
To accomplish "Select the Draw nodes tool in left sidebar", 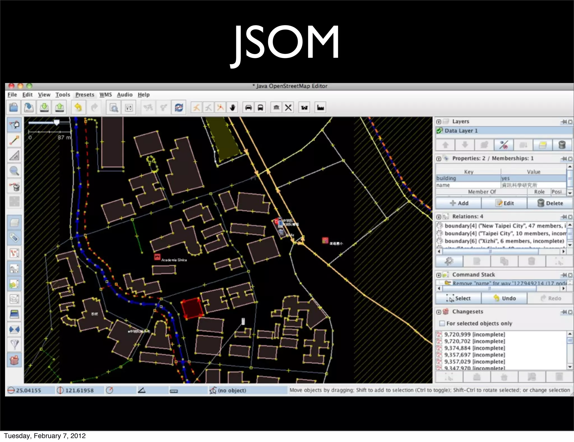I will 14,140.
